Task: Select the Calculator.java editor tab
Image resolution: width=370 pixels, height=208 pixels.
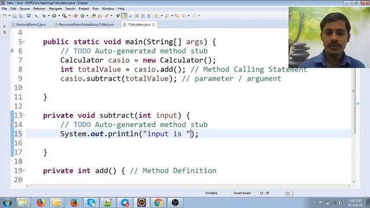Action: [x=139, y=24]
